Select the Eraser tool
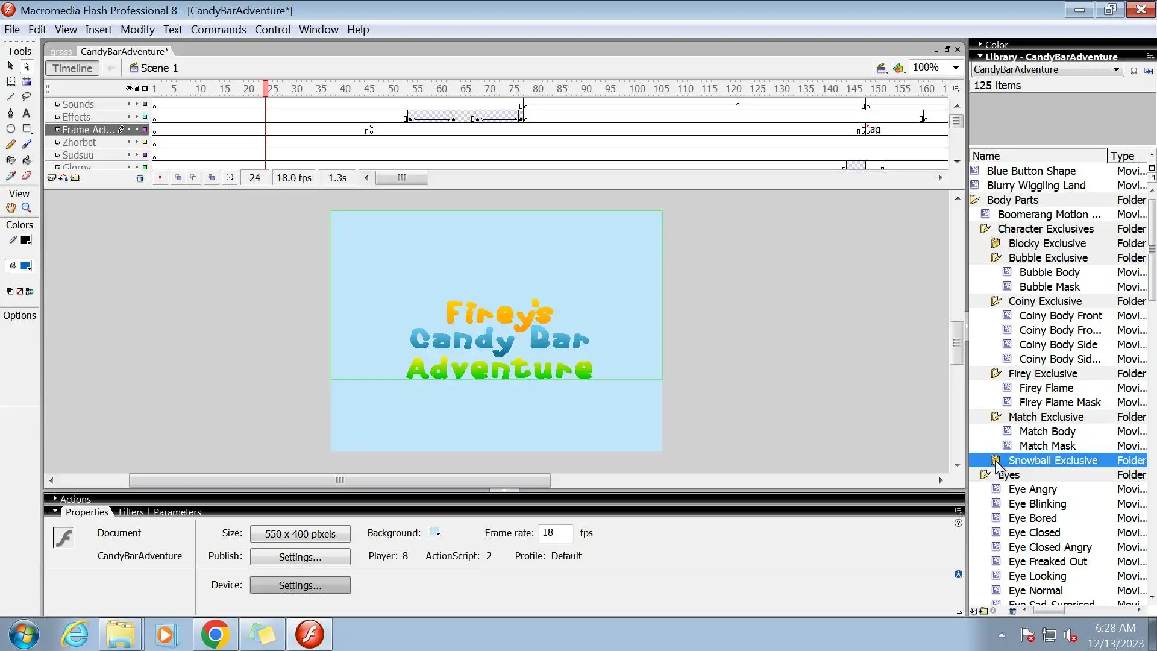The width and height of the screenshot is (1157, 651). point(27,176)
